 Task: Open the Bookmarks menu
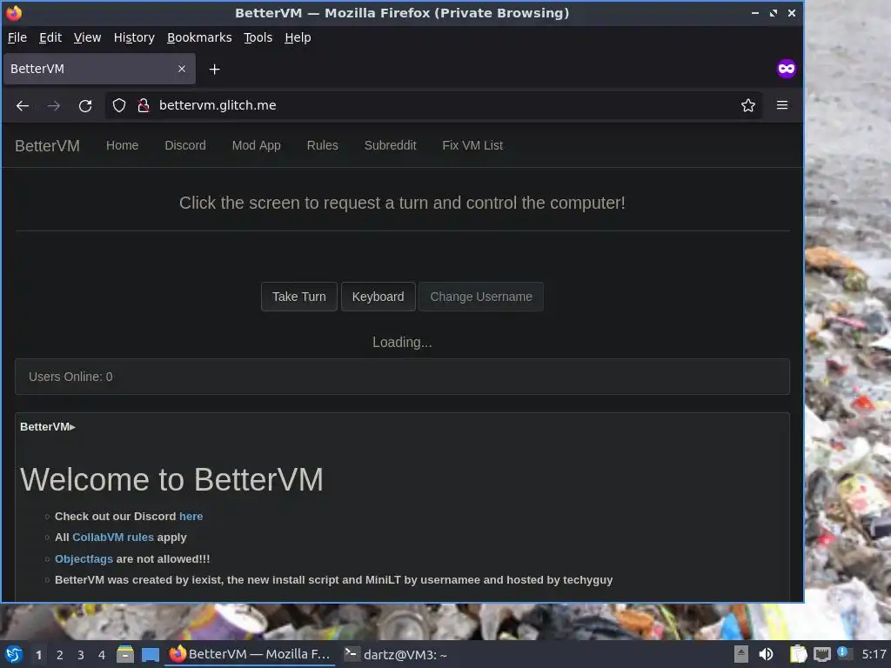pos(199,37)
